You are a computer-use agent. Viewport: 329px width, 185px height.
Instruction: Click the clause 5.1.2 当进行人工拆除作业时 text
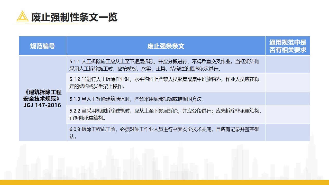click(x=164, y=83)
